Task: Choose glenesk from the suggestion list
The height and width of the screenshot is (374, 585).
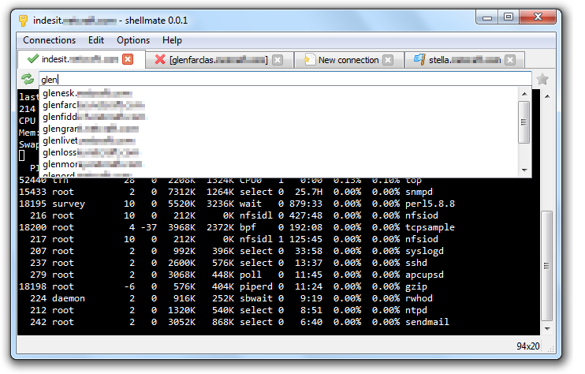Action: 279,93
